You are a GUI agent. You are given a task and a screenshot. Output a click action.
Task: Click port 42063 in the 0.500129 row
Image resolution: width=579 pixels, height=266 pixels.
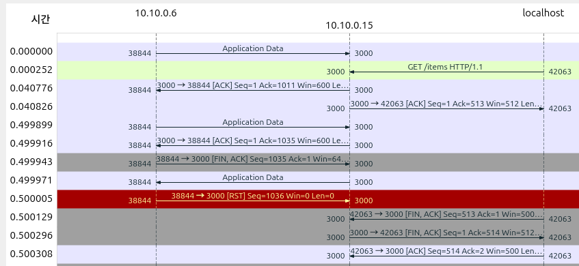[560, 219]
